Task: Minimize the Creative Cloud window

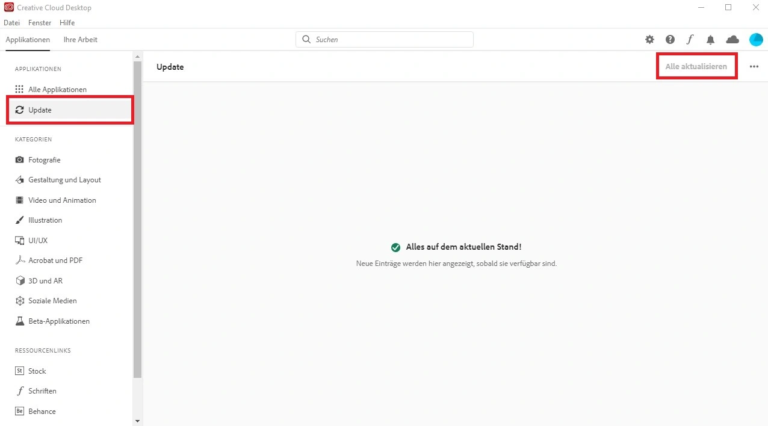Action: [701, 7]
